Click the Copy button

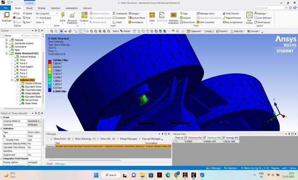click(x=17, y=18)
